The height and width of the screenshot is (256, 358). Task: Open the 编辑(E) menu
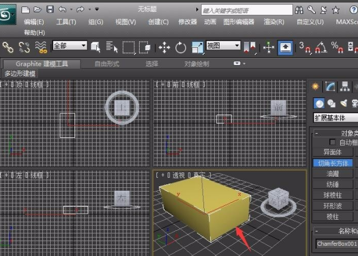pyautogui.click(x=34, y=22)
